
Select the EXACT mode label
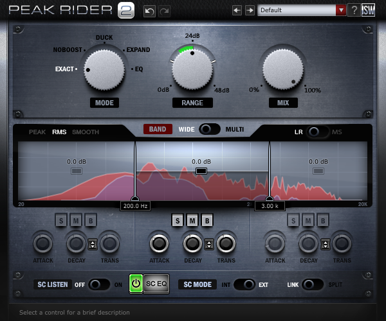[64, 69]
